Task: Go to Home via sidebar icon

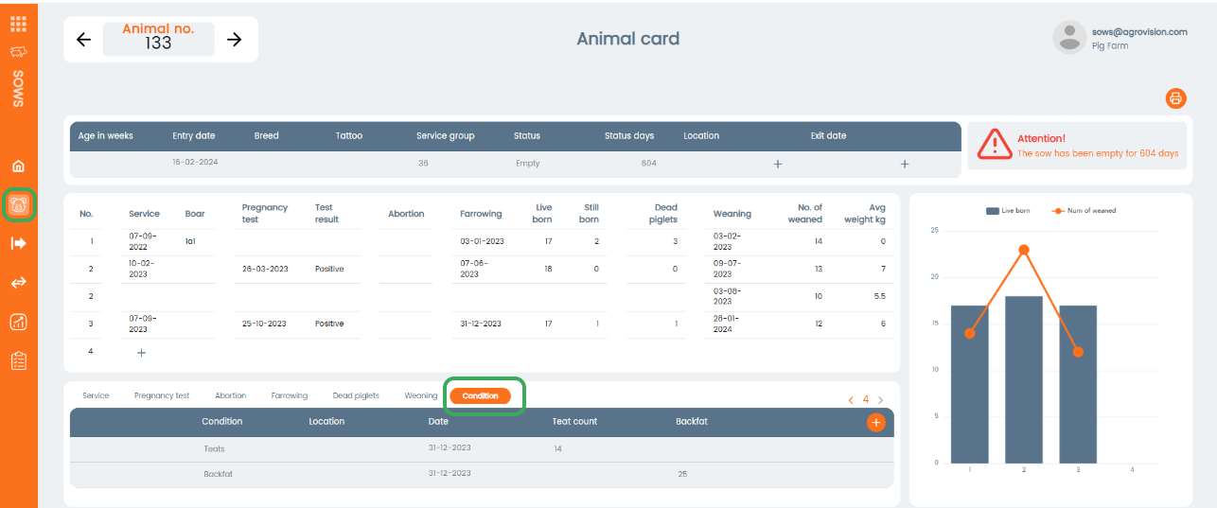Action: 18,166
